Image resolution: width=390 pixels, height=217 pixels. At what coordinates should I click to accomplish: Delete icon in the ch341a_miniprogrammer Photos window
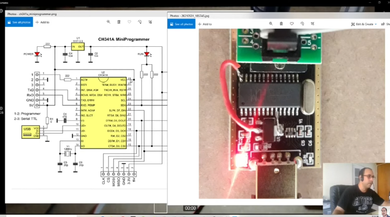coord(119,22)
